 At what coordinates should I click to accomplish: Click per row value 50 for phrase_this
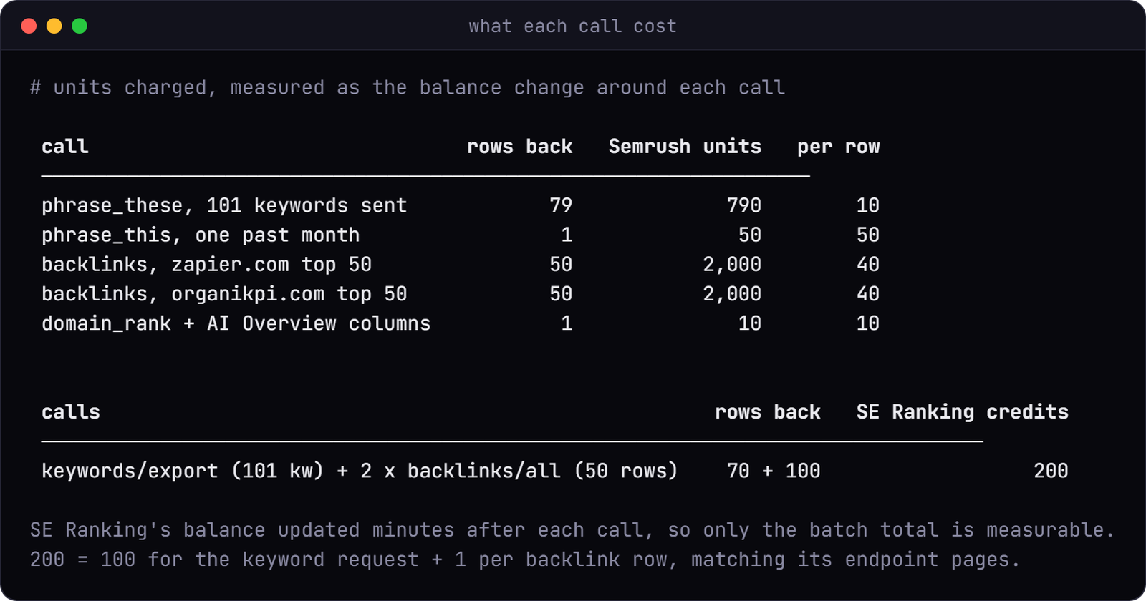tap(868, 235)
